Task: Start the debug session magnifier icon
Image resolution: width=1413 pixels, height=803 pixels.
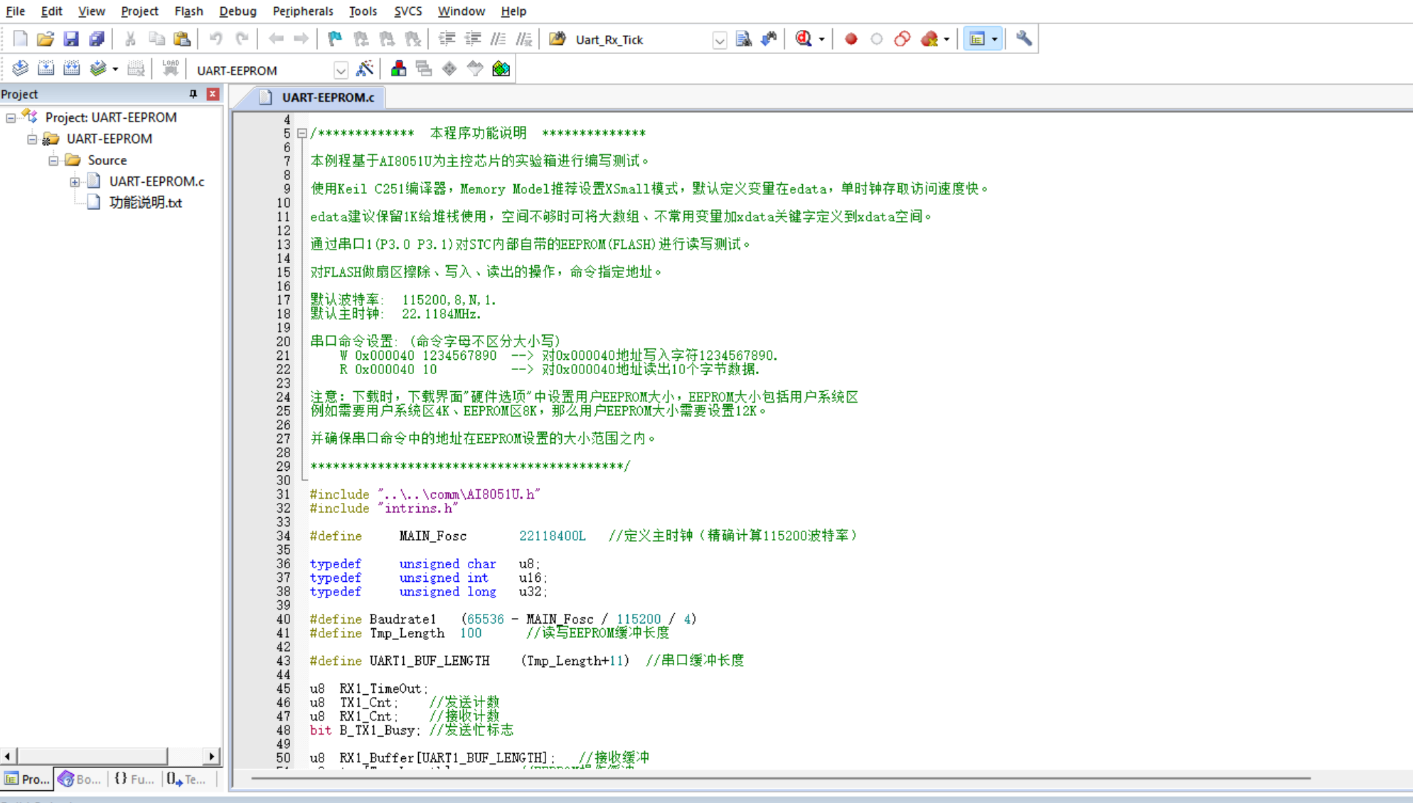Action: click(x=804, y=39)
